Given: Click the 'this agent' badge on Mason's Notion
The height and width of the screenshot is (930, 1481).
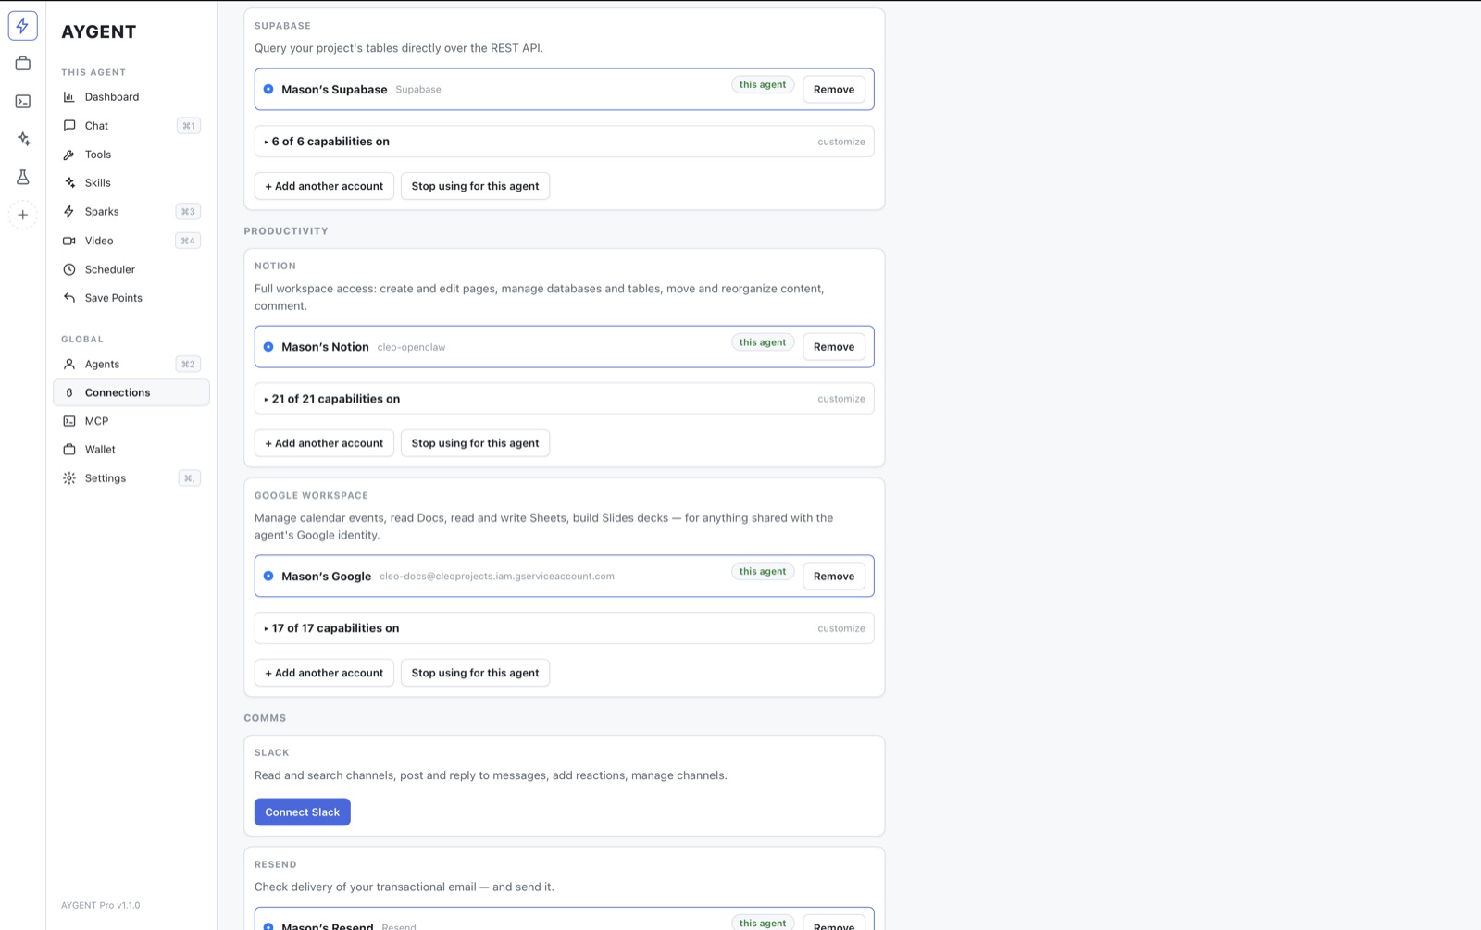Looking at the screenshot, I should (763, 342).
